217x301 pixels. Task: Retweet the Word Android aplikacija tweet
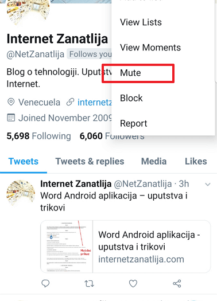coord(89,283)
